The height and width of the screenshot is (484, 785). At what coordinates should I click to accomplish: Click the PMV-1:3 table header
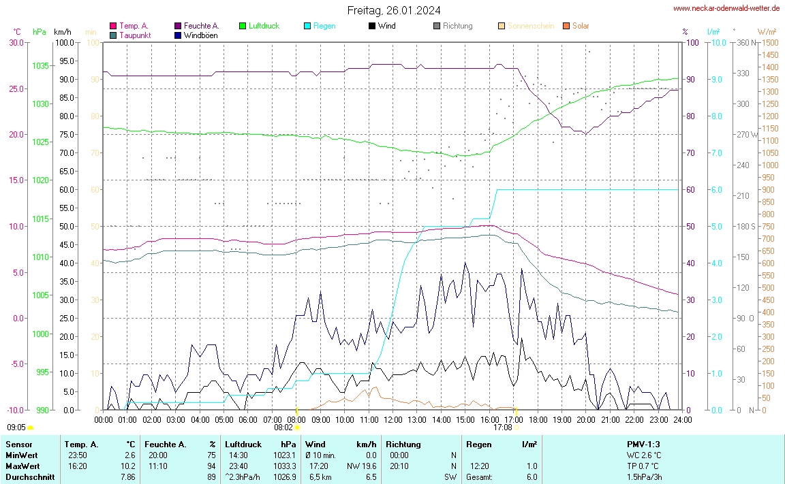pyautogui.click(x=643, y=444)
